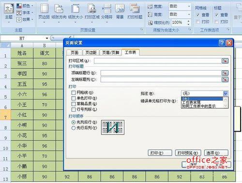Click the Scale 100% input box
Screen dimensions: 242x183
pyautogui.click(x=179, y=22)
